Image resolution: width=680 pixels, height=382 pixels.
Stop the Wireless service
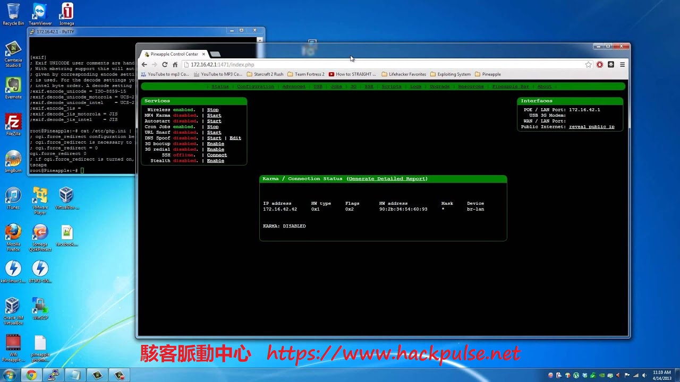coord(212,110)
